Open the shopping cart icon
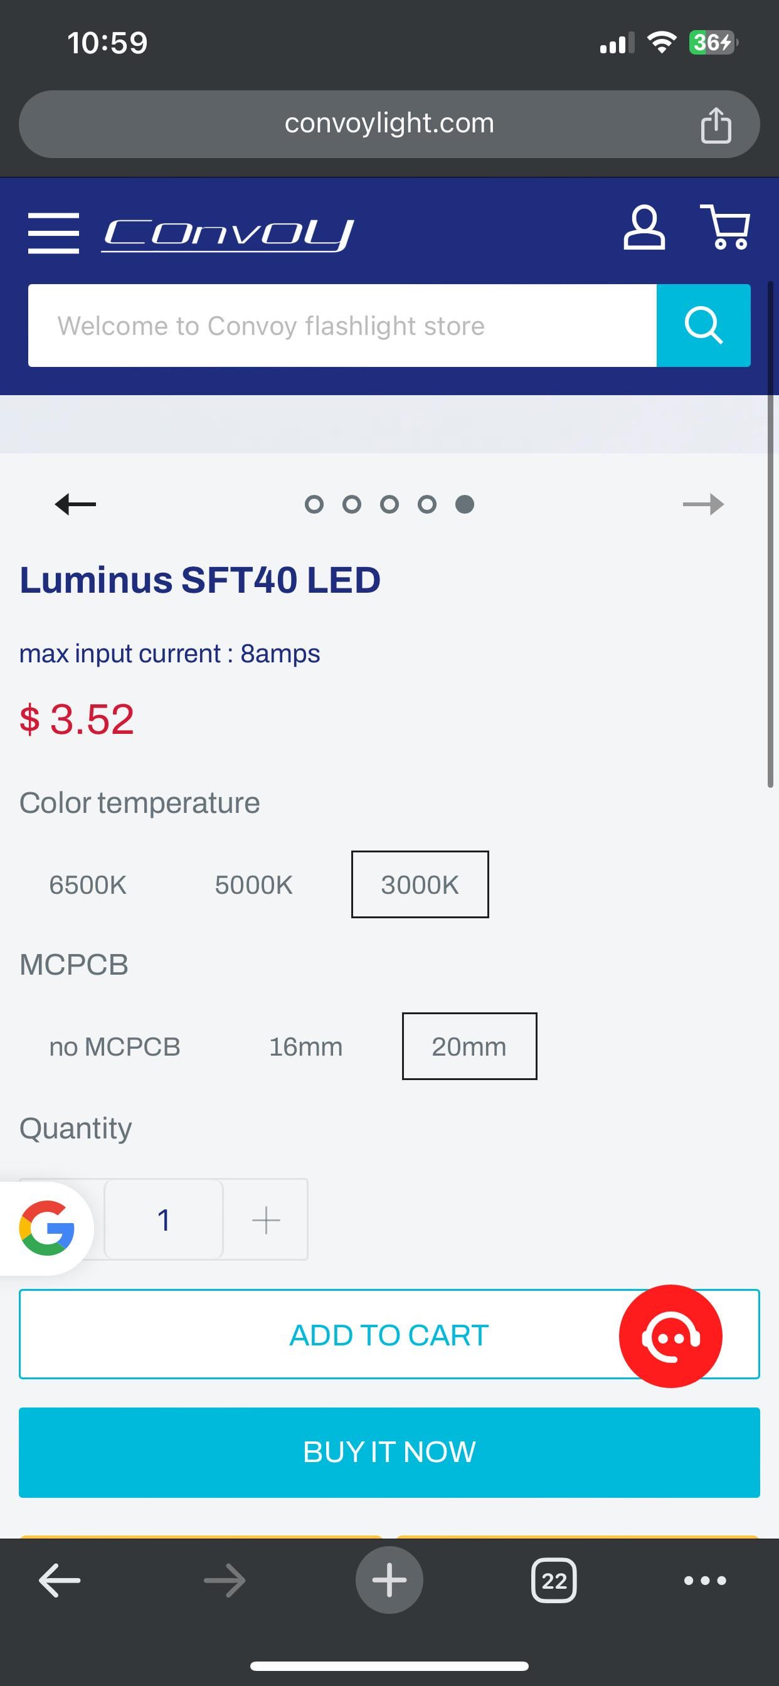Image resolution: width=779 pixels, height=1686 pixels. [725, 228]
